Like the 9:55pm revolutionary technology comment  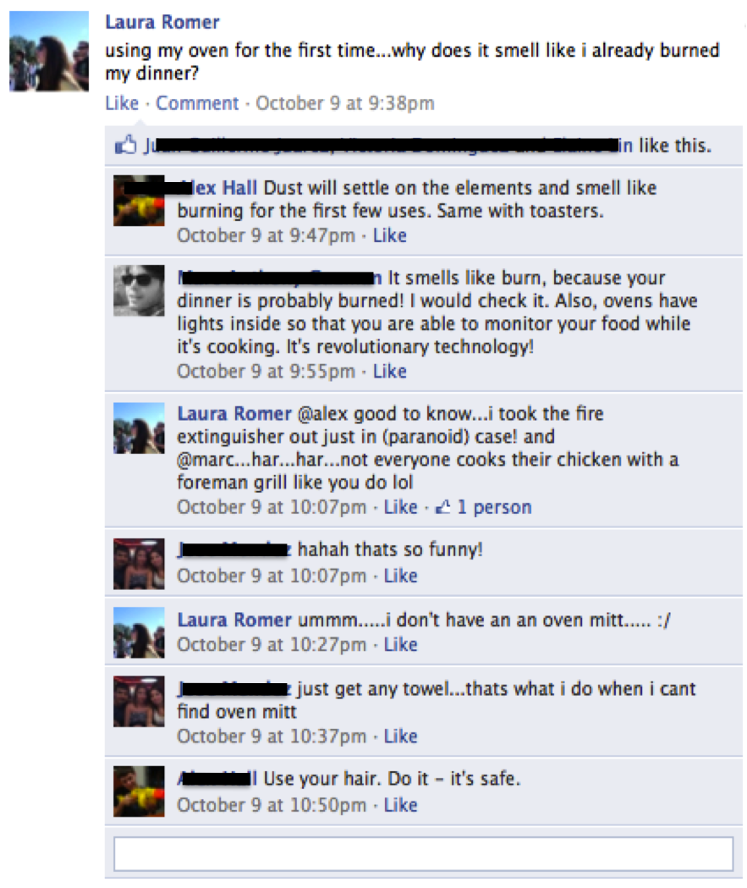389,371
